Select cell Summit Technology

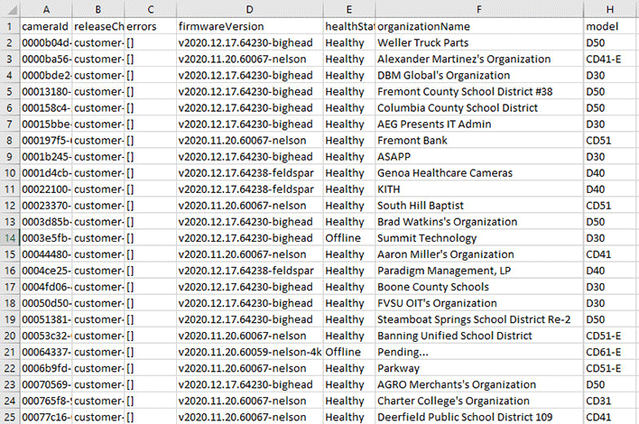[479, 238]
